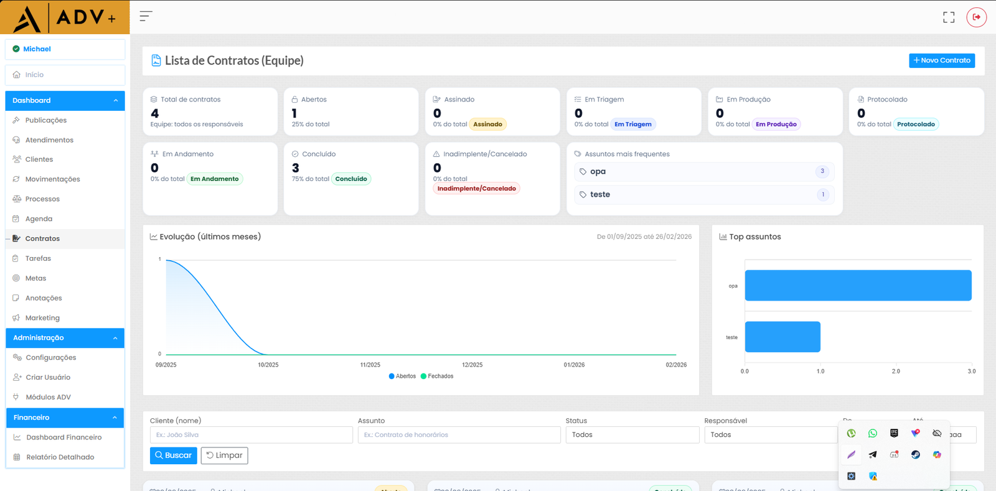Go to Processos in the sidebar
The width and height of the screenshot is (996, 491).
click(42, 199)
